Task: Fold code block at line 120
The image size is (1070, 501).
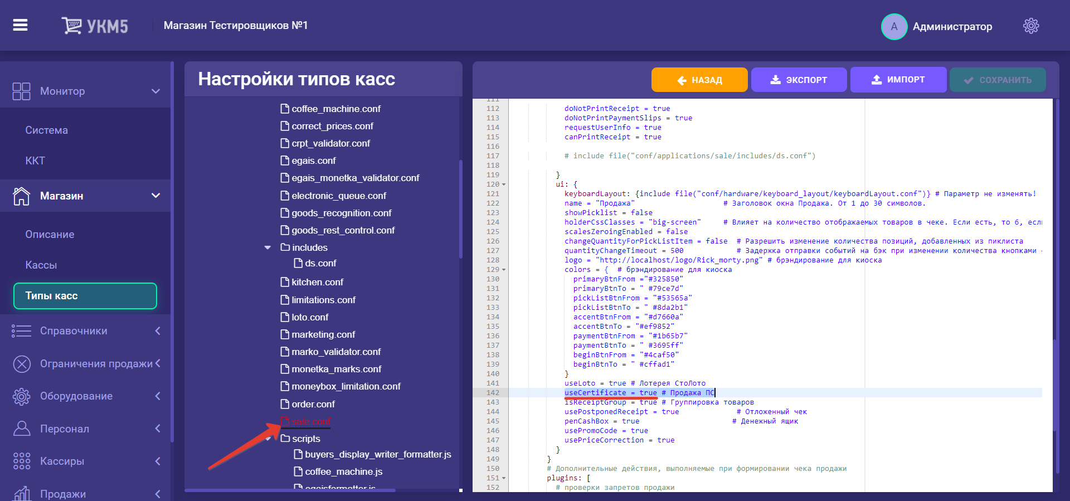Action: coord(504,184)
